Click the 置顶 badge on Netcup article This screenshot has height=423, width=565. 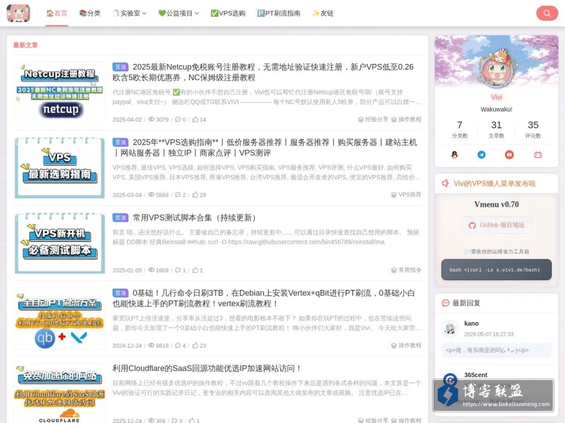[x=121, y=67]
